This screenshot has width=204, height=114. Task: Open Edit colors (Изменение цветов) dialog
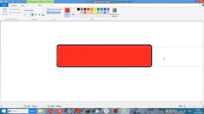click(x=114, y=12)
